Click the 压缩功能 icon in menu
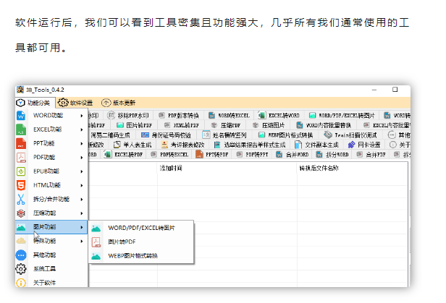The height and width of the screenshot is (303, 446). coord(21,213)
